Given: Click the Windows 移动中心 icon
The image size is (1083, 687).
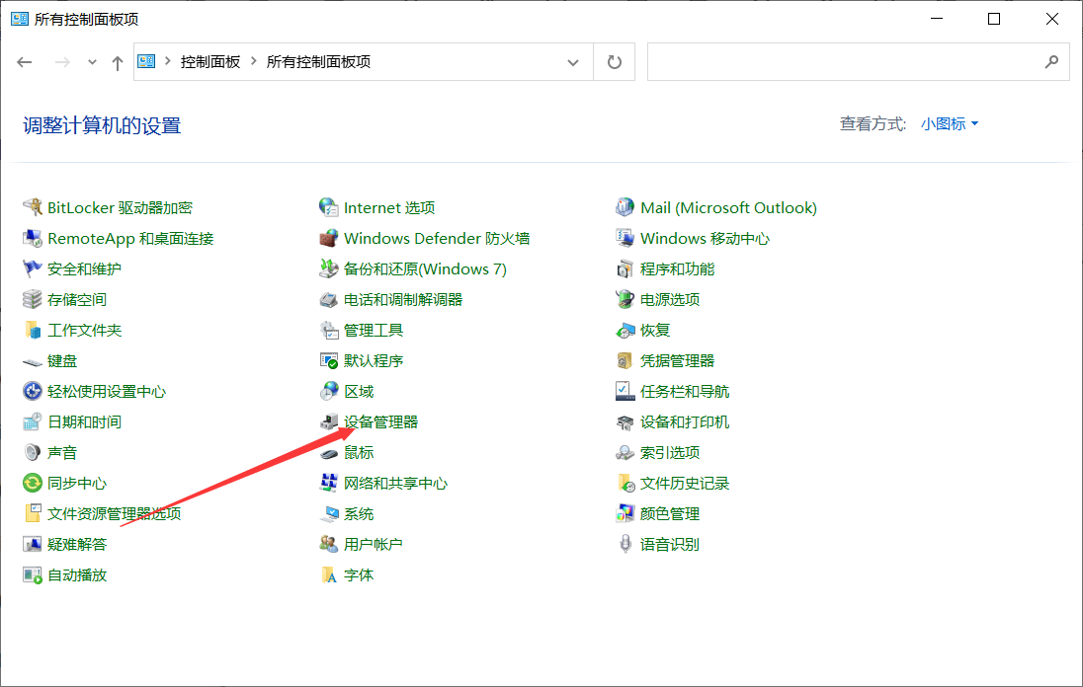Looking at the screenshot, I should tap(625, 239).
